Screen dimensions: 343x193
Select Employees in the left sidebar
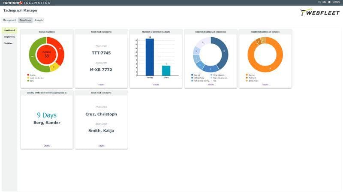click(9, 37)
